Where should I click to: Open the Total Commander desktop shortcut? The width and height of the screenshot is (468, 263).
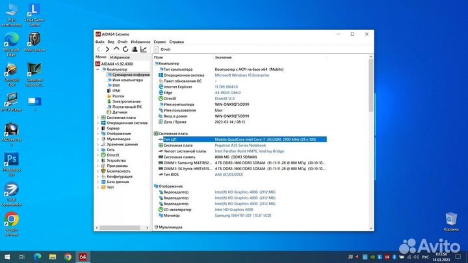pos(11,194)
